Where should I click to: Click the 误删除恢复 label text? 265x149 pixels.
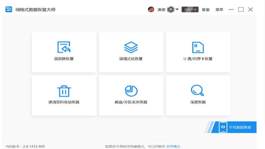(x=64, y=59)
